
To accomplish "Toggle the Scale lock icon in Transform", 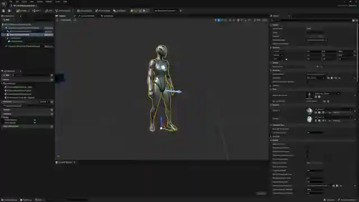I will click(x=286, y=59).
